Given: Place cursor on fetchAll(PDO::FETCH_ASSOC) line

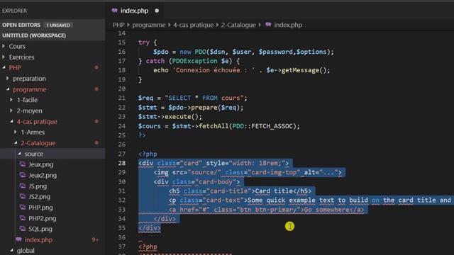Looking at the screenshot, I should 219,126.
